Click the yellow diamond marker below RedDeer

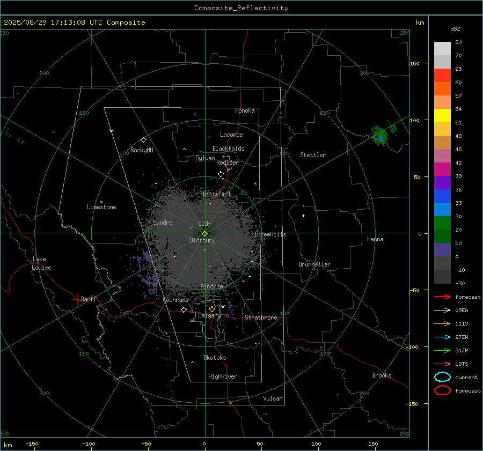point(221,174)
